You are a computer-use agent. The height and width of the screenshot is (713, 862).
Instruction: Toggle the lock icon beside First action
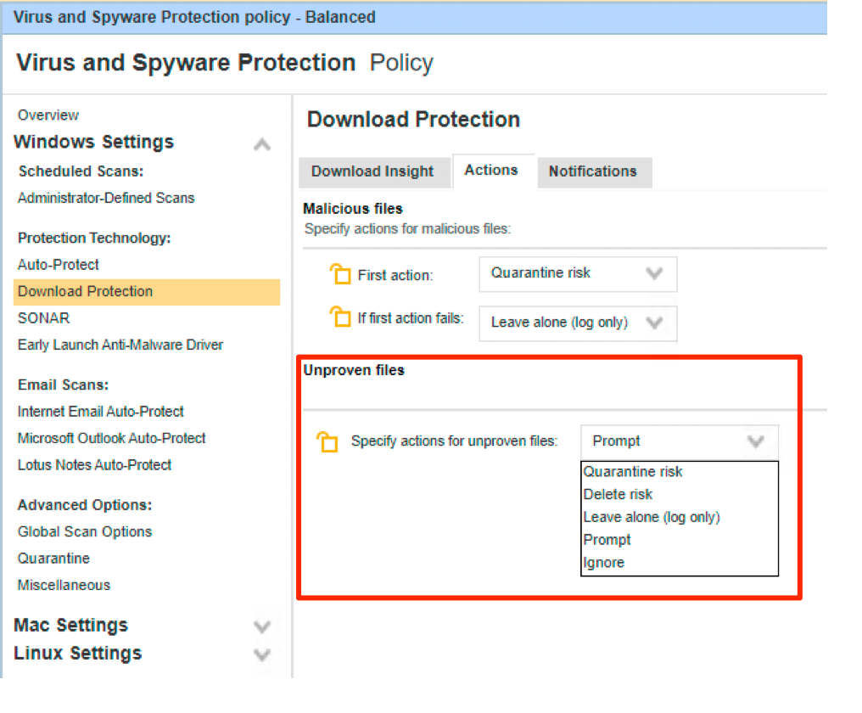pyautogui.click(x=340, y=275)
